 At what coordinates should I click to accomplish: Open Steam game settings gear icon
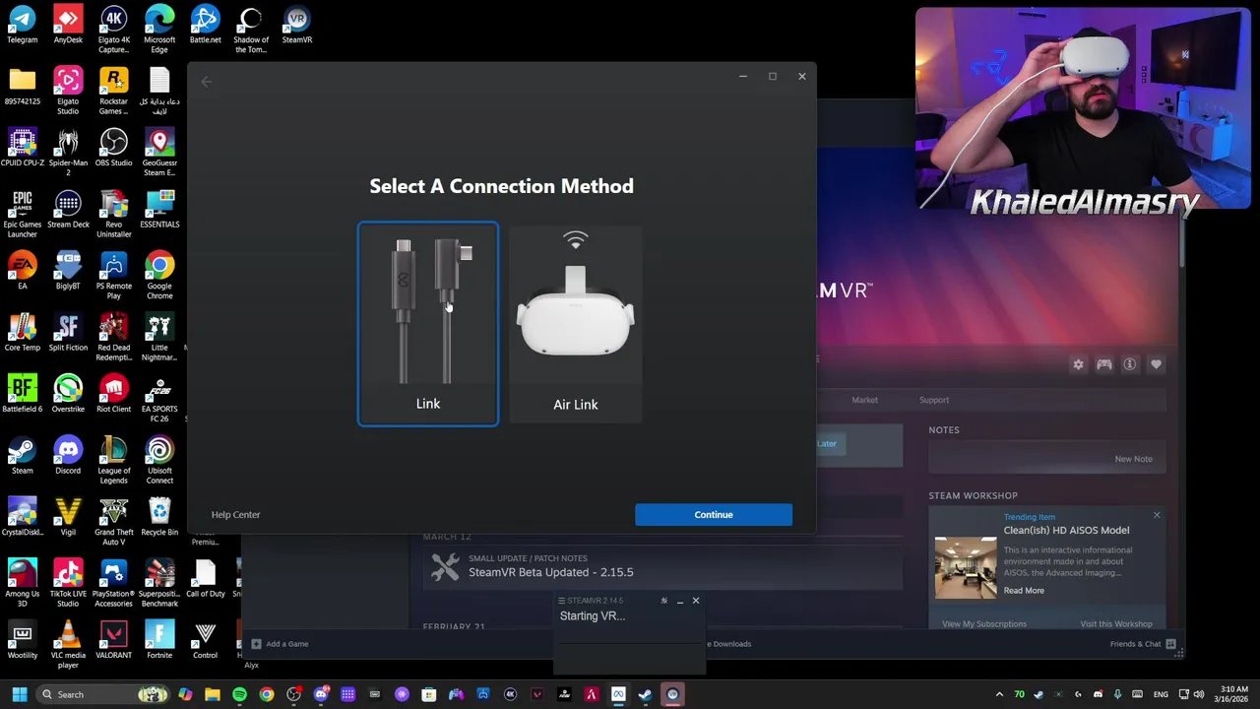1078,364
